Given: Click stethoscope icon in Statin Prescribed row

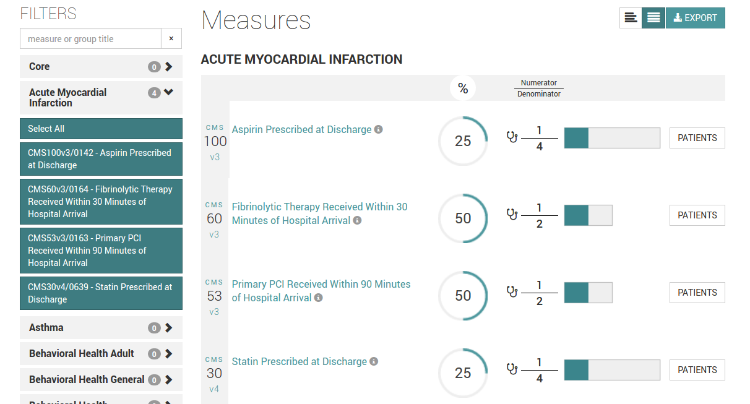Looking at the screenshot, I should [512, 369].
